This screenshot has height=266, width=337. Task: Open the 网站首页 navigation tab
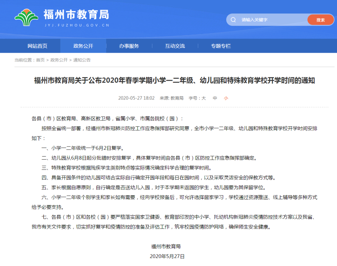coord(37,46)
